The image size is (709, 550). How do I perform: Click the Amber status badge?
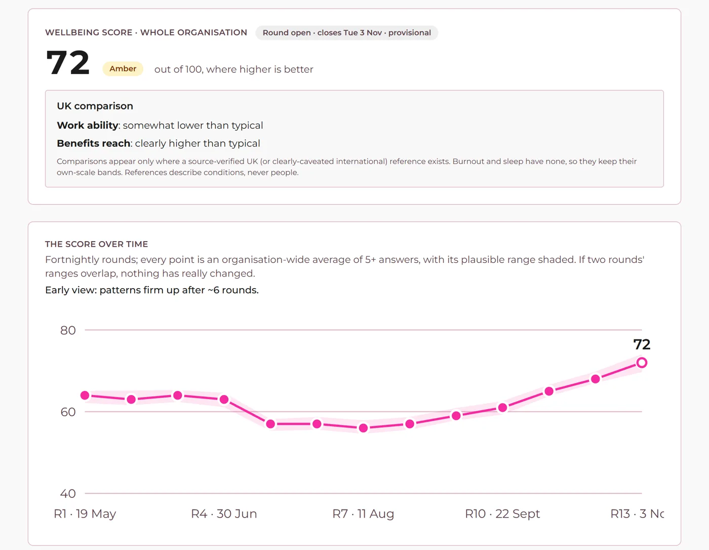pyautogui.click(x=123, y=69)
